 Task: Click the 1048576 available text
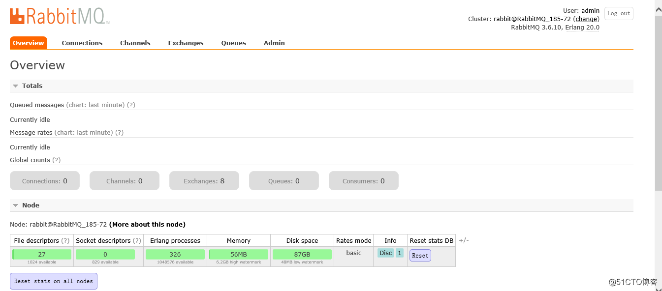pyautogui.click(x=175, y=262)
